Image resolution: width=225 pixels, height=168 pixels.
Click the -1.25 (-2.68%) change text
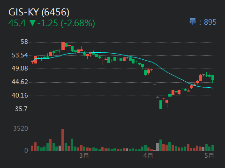[66, 23]
